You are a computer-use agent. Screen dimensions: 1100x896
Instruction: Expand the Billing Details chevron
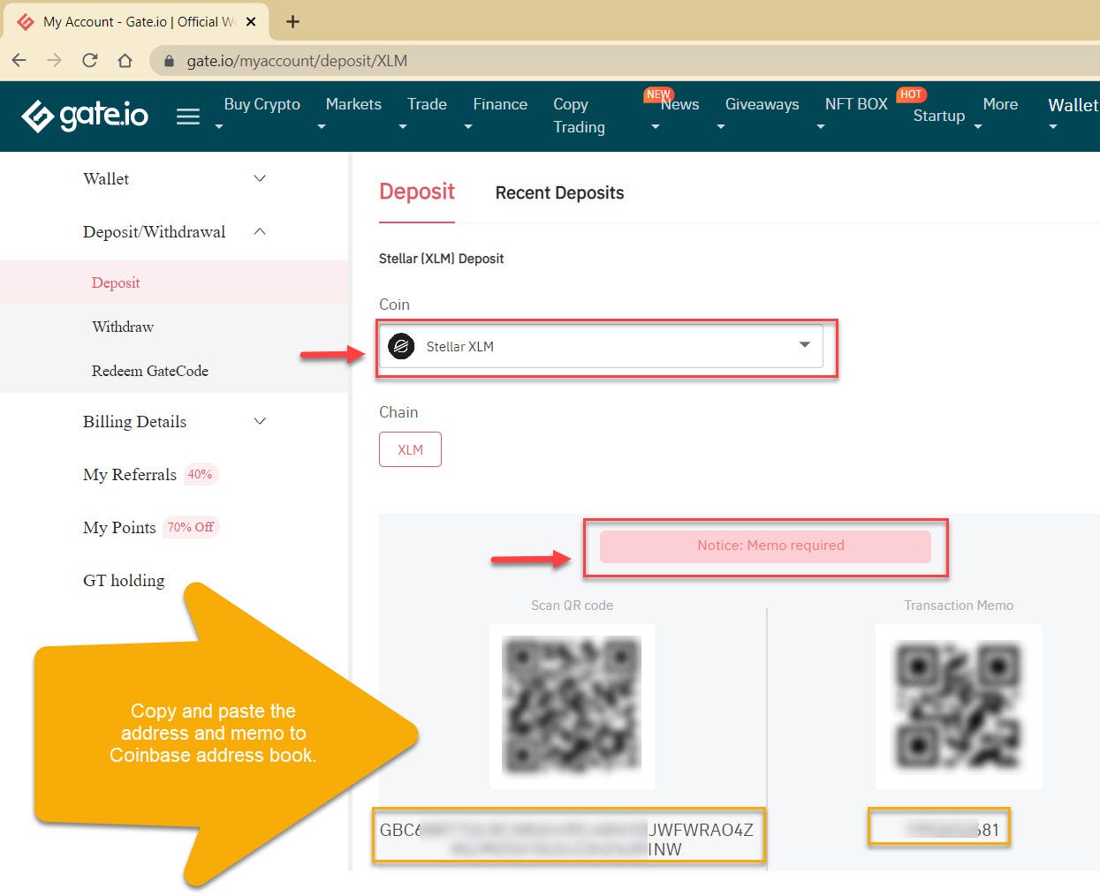click(x=260, y=421)
